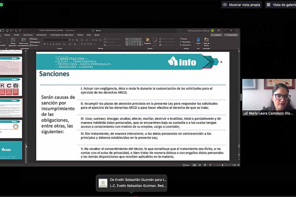296x197 pixels.
Task: Open font name combo box
Action: (x=53, y=40)
